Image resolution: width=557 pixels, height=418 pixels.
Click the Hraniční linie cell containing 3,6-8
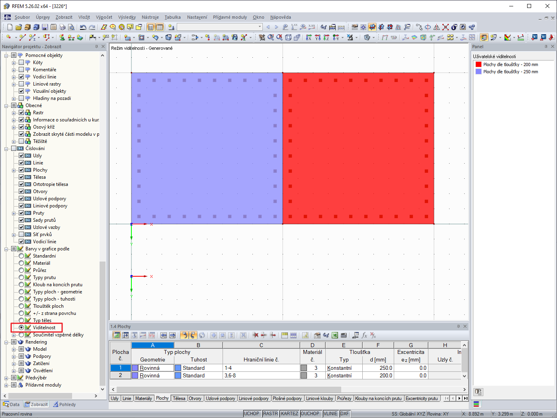coord(261,375)
